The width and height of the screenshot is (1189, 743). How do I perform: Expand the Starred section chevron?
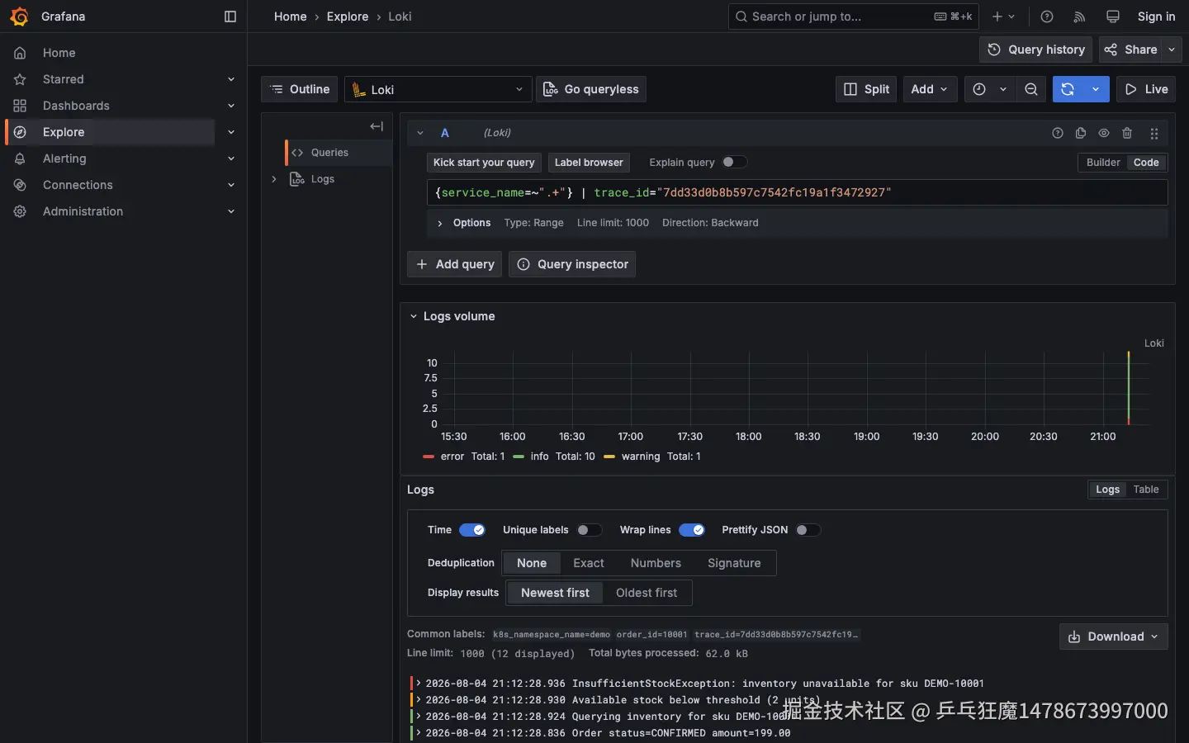pyautogui.click(x=231, y=79)
